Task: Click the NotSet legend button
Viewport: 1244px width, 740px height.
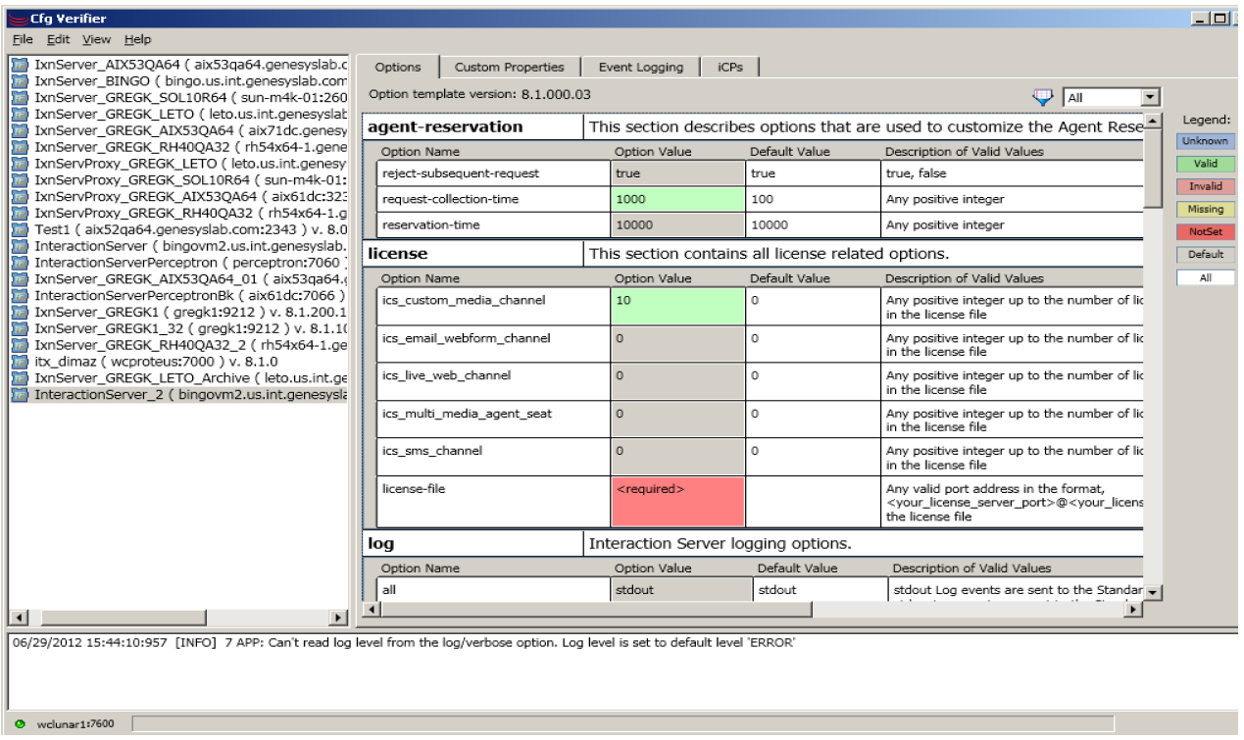Action: point(1205,232)
